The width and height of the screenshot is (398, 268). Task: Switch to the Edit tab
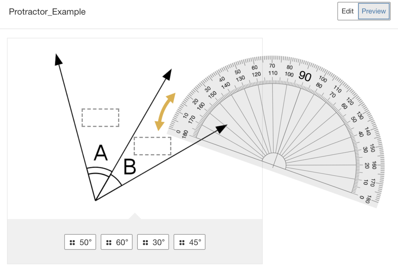[x=347, y=11]
